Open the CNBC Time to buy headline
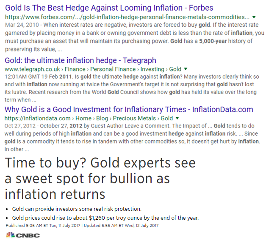The width and height of the screenshot is (266, 241). point(100,179)
